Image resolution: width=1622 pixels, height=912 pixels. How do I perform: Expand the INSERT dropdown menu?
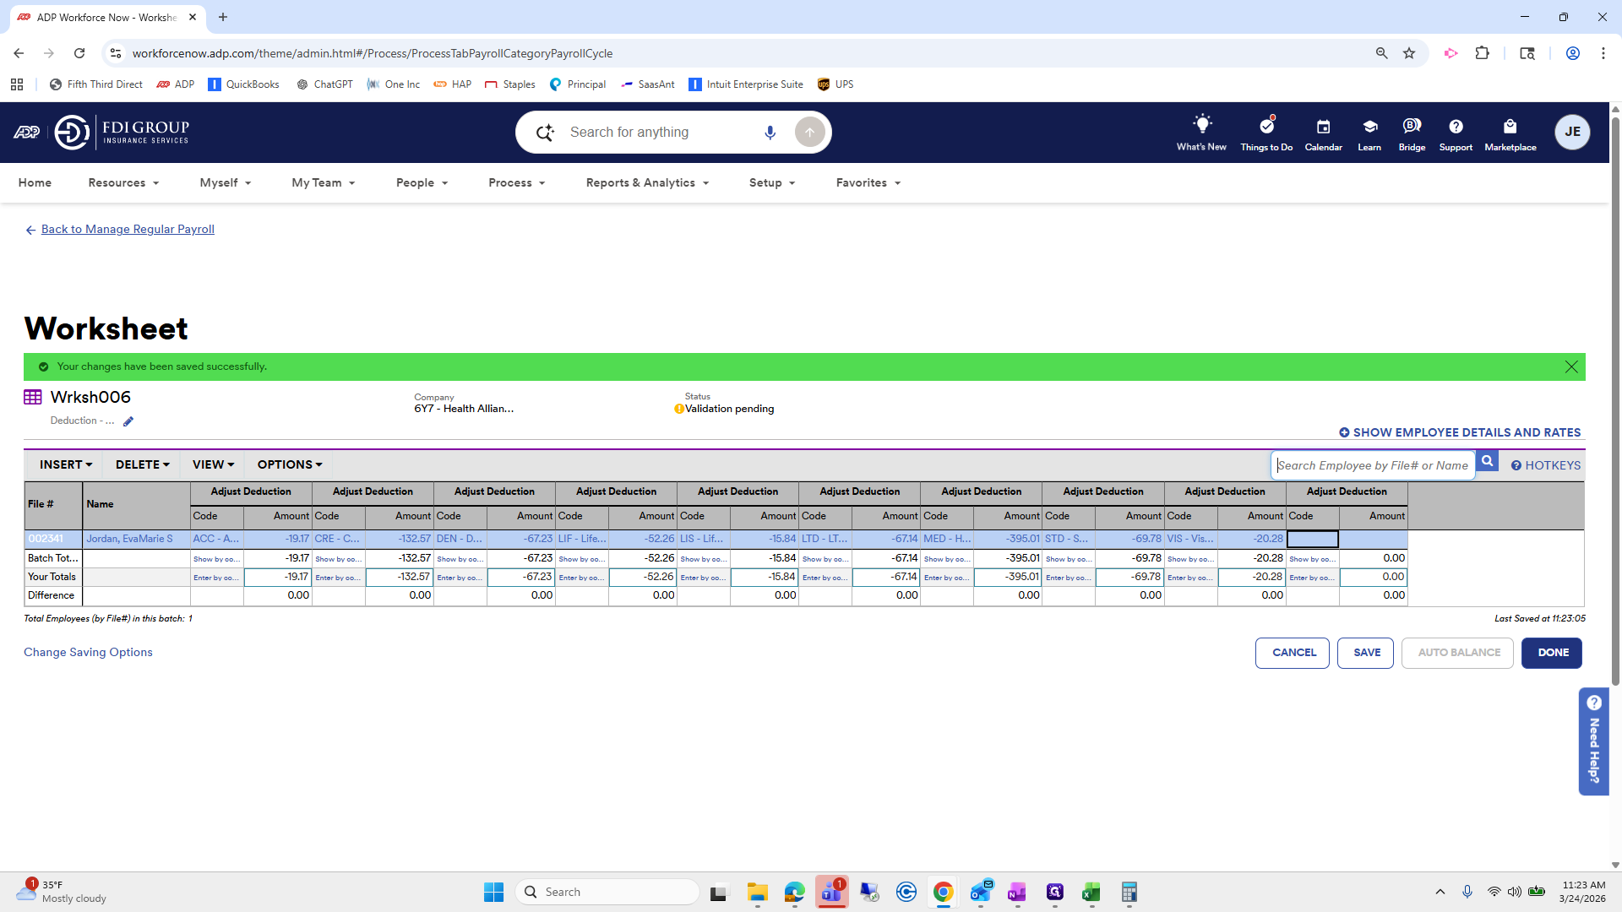(65, 464)
